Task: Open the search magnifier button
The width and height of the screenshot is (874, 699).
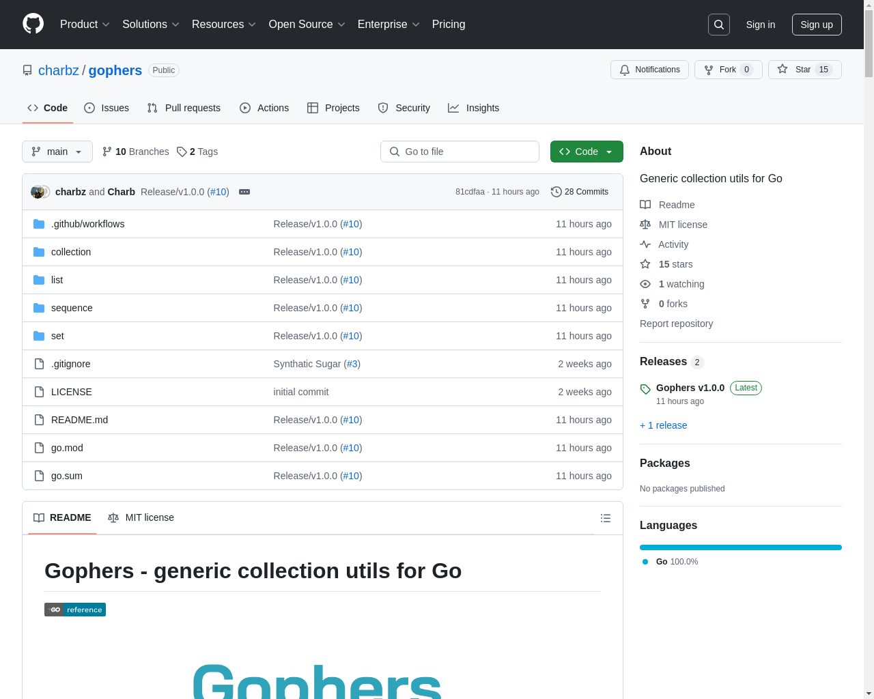Action: [719, 25]
